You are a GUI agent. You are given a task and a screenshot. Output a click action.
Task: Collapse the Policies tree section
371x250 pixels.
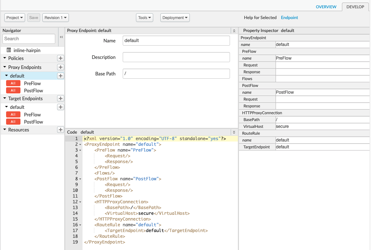[5, 58]
